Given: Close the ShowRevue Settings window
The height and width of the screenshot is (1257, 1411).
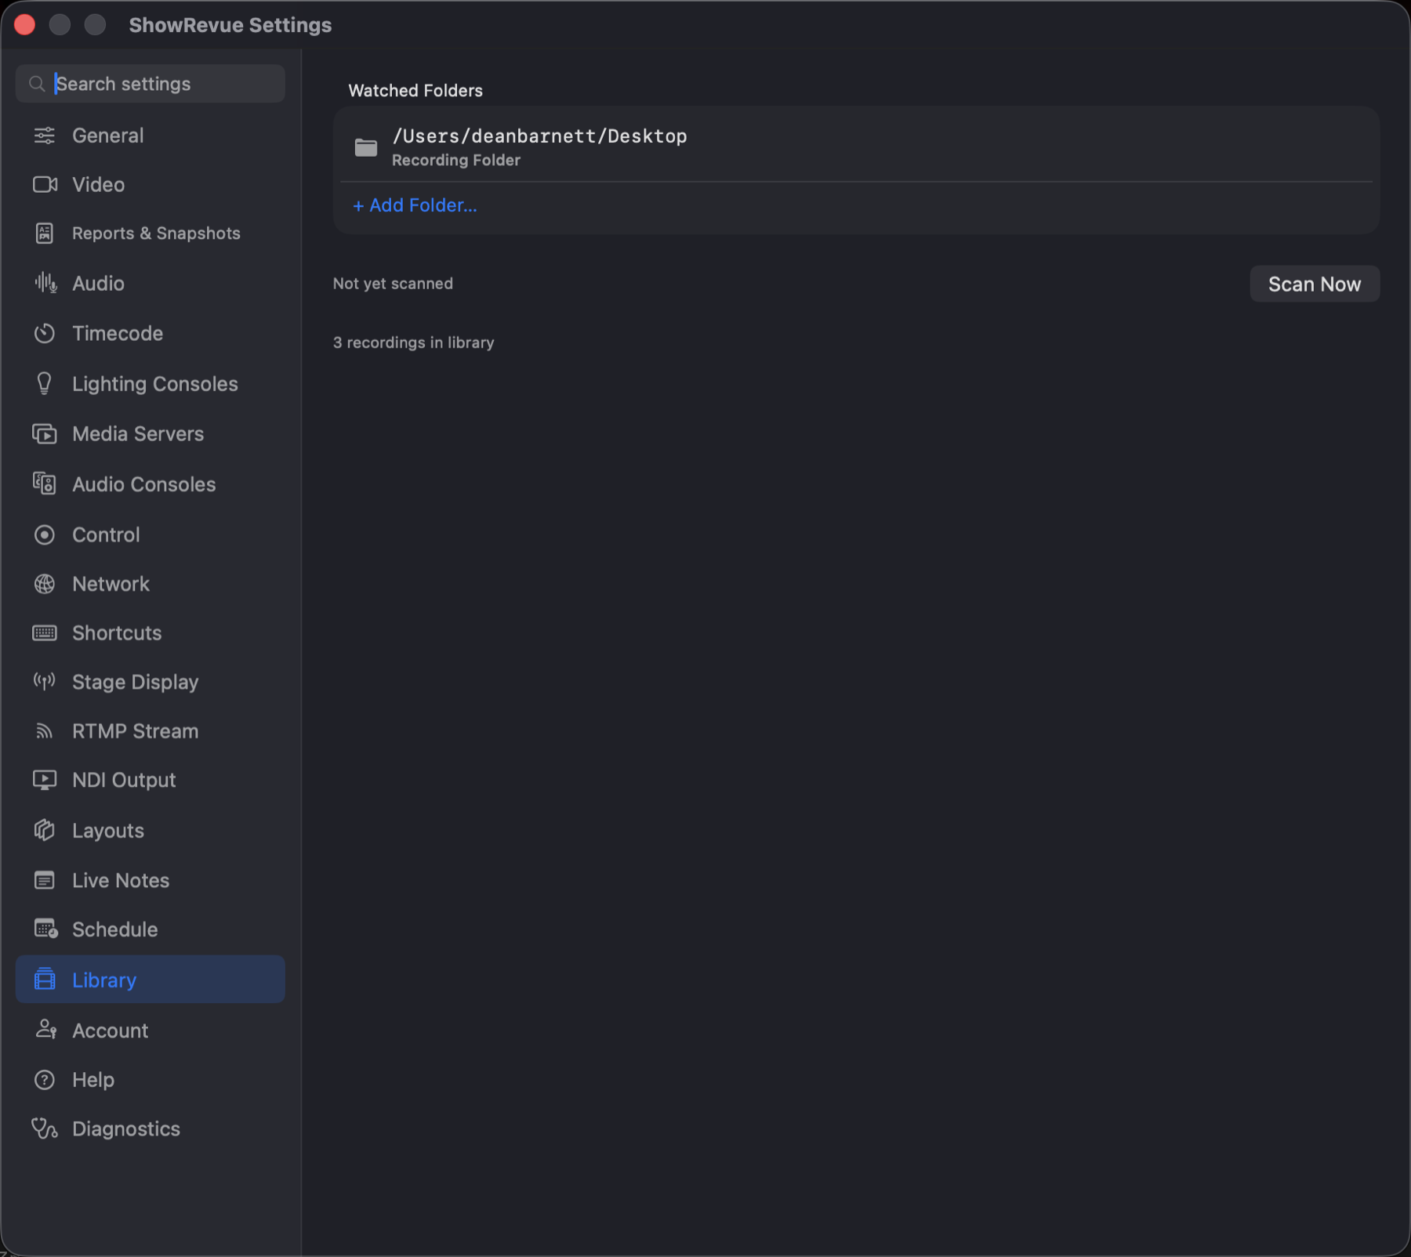Looking at the screenshot, I should pyautogui.click(x=24, y=25).
